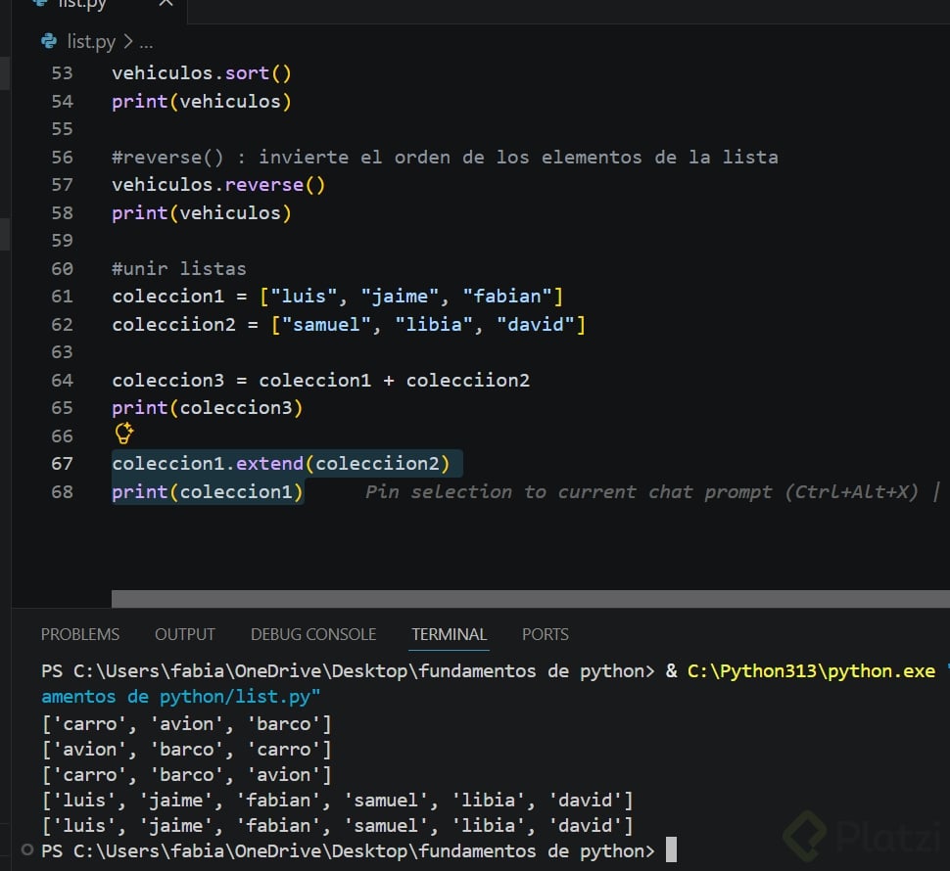950x871 pixels.
Task: Click the print(coleccion1) code line
Action: 208,491
